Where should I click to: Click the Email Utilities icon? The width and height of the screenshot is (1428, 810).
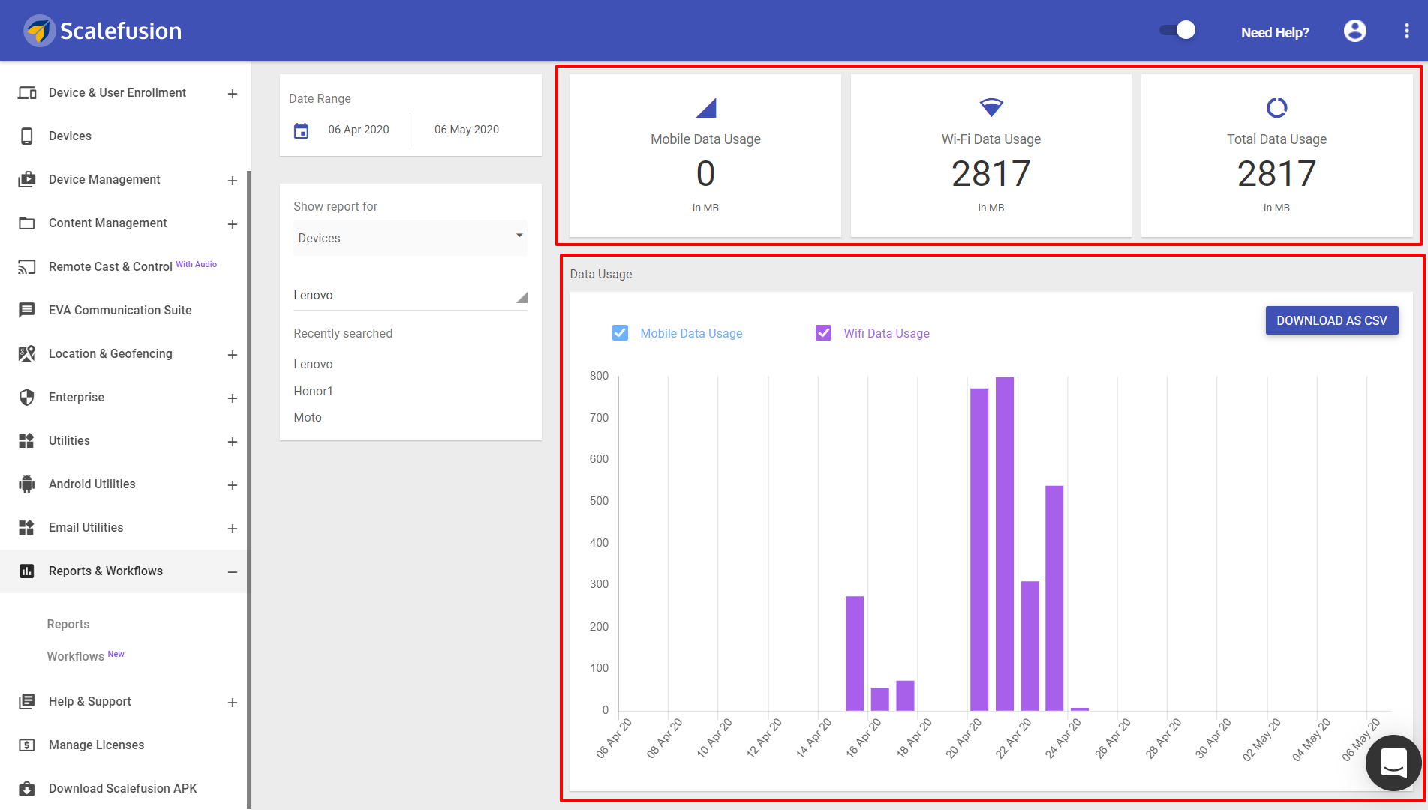27,528
